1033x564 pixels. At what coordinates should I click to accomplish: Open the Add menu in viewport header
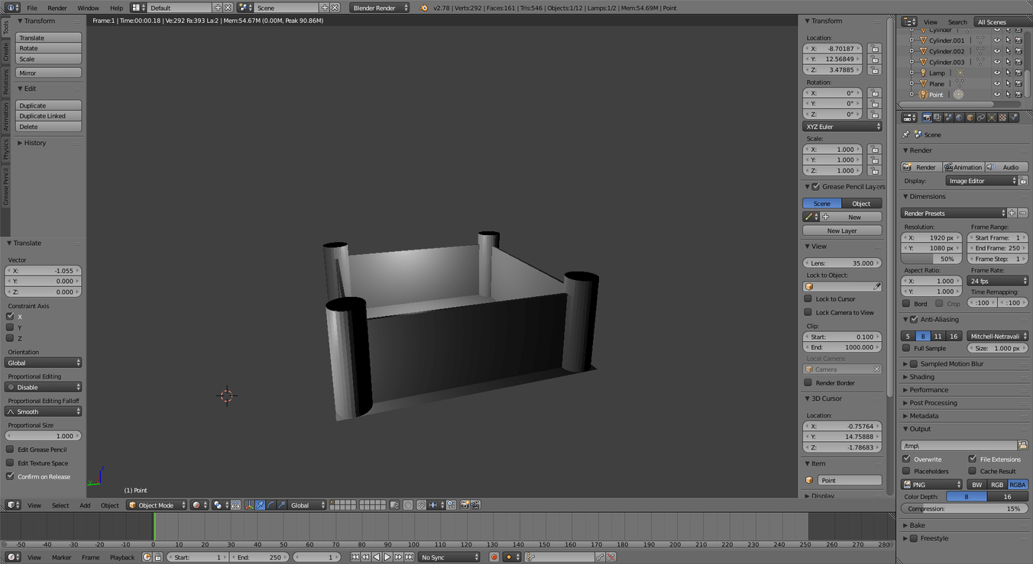click(85, 505)
